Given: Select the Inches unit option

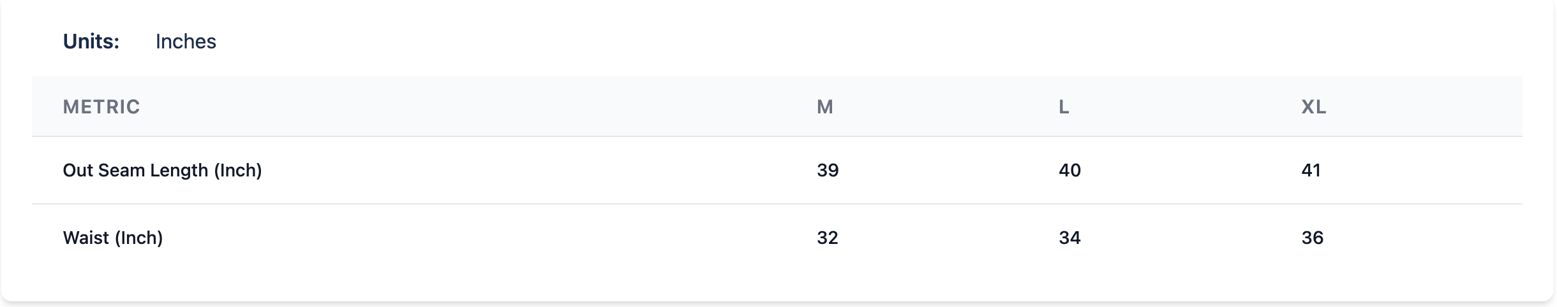Looking at the screenshot, I should coord(186,41).
